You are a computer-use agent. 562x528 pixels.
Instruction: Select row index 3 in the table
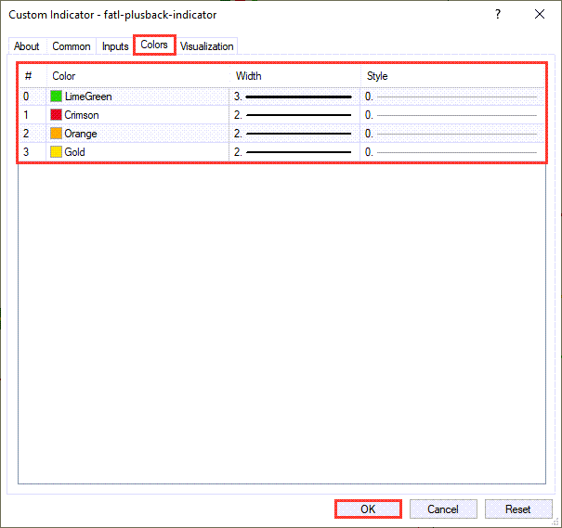(x=26, y=152)
